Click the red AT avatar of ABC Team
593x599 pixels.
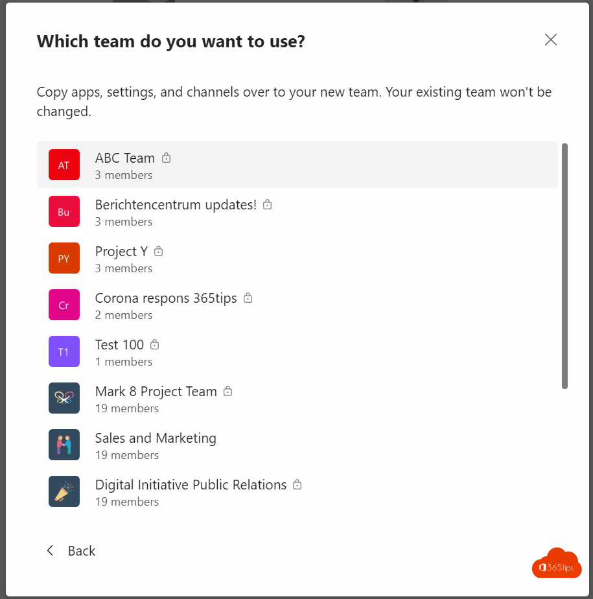click(x=64, y=165)
